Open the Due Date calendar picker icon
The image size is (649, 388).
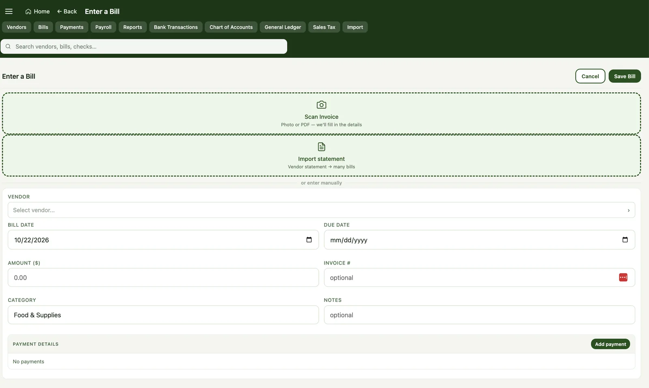pyautogui.click(x=625, y=240)
